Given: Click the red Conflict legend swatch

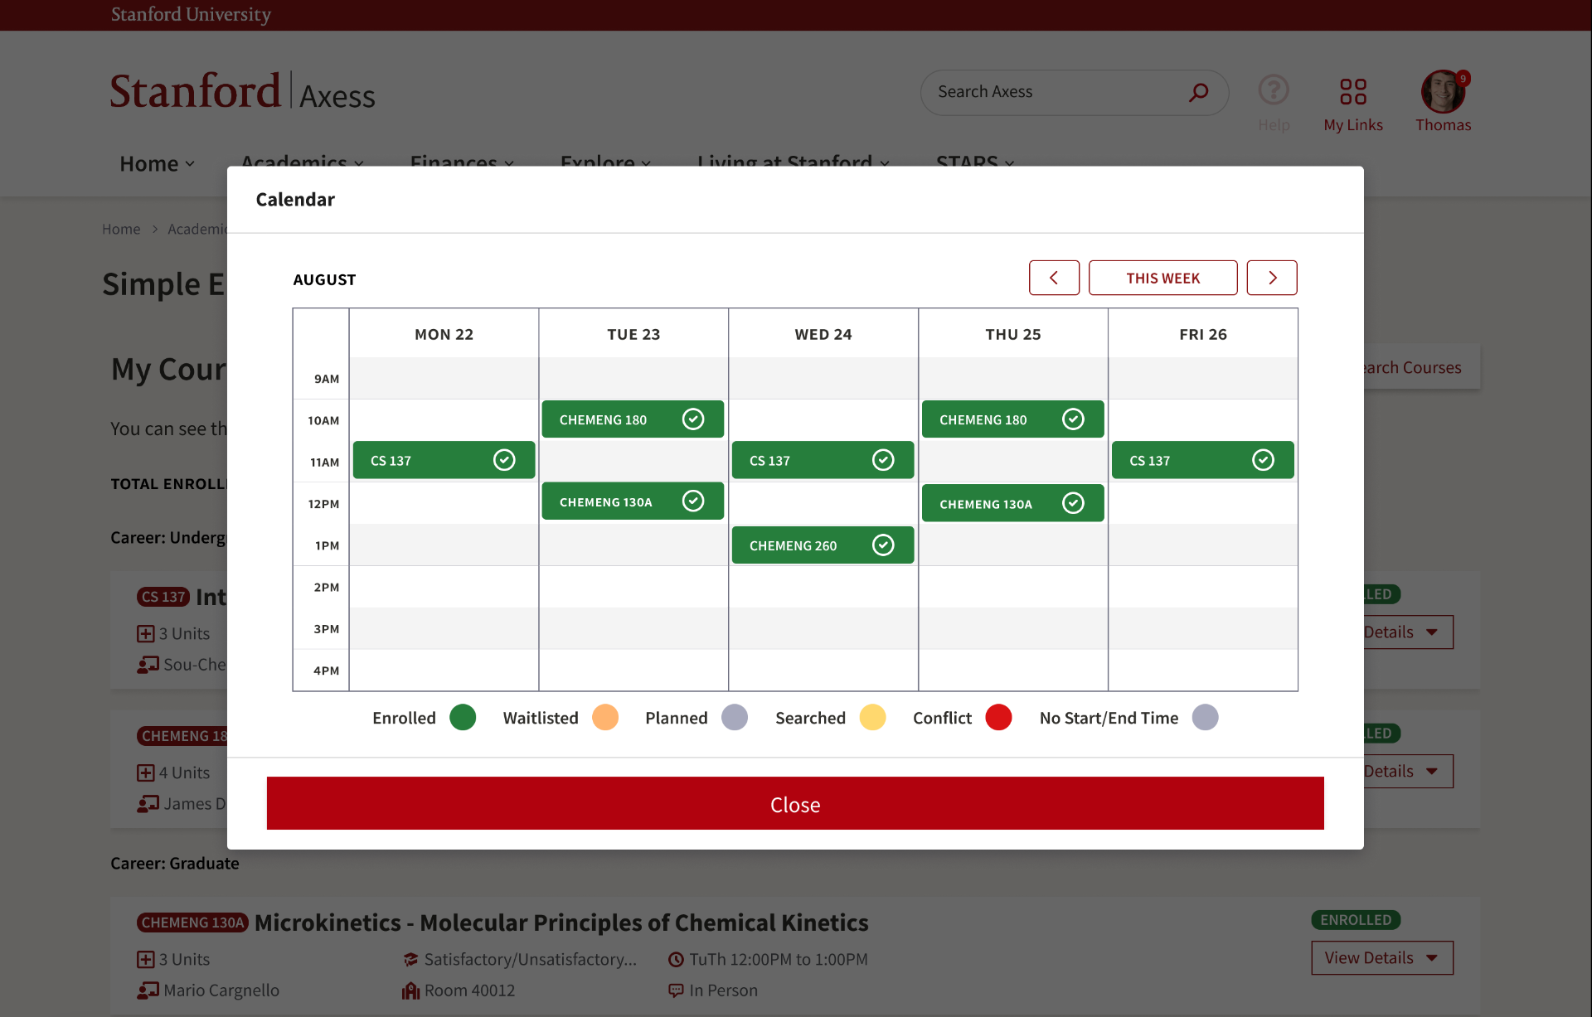Looking at the screenshot, I should [998, 717].
